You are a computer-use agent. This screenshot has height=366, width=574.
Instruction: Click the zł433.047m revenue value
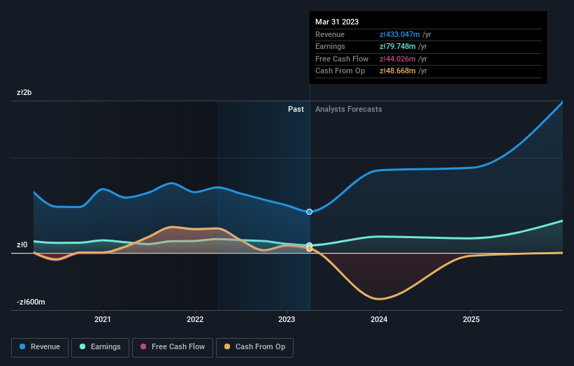click(x=400, y=34)
